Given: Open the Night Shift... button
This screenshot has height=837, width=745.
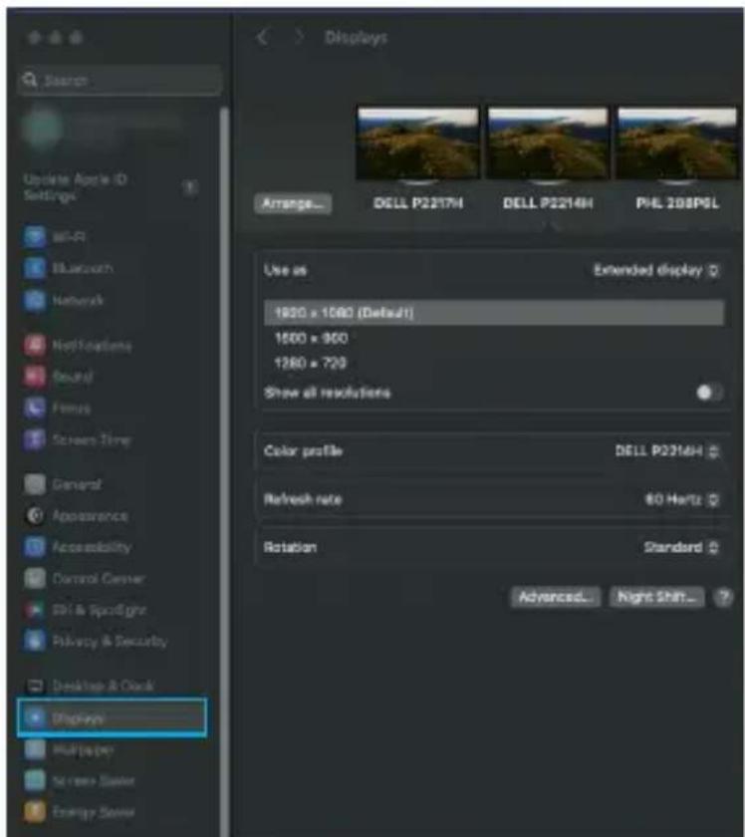Looking at the screenshot, I should (657, 597).
